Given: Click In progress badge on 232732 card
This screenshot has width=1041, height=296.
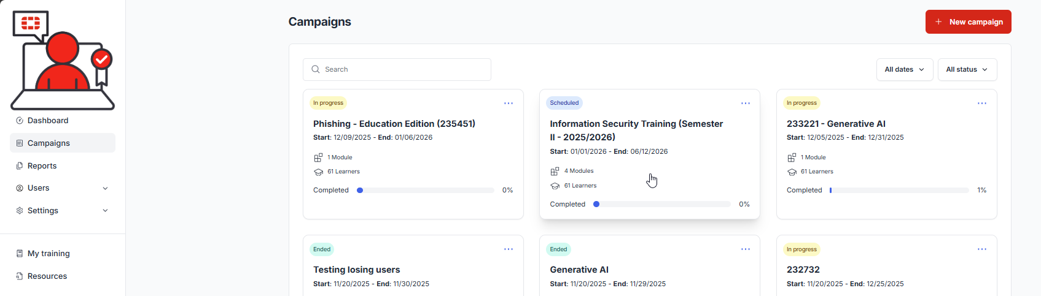Looking at the screenshot, I should coord(801,249).
